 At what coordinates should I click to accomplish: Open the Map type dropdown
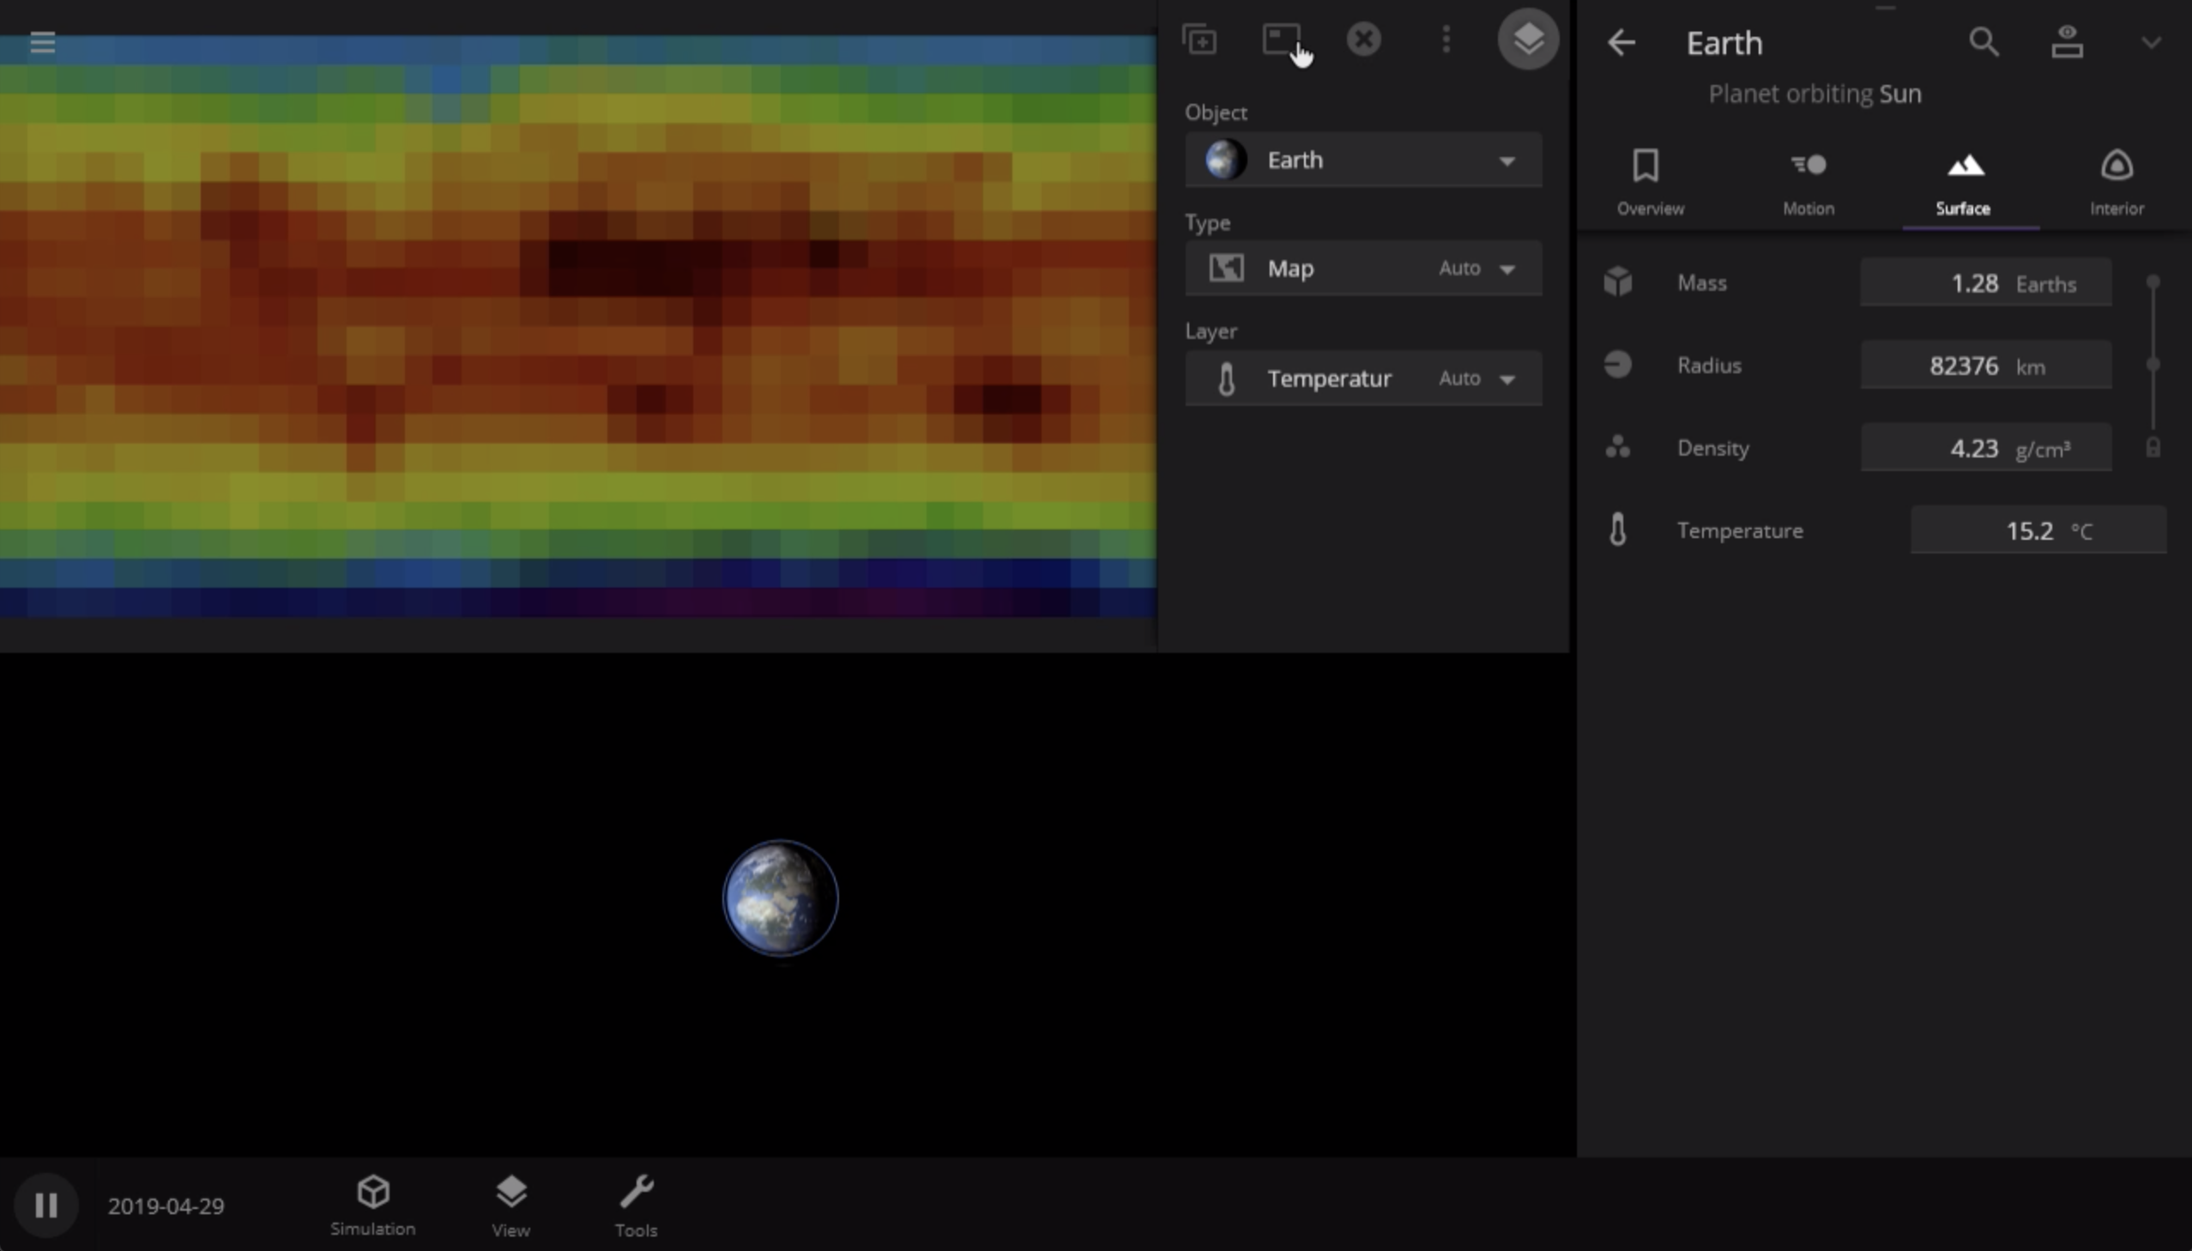tap(1363, 269)
